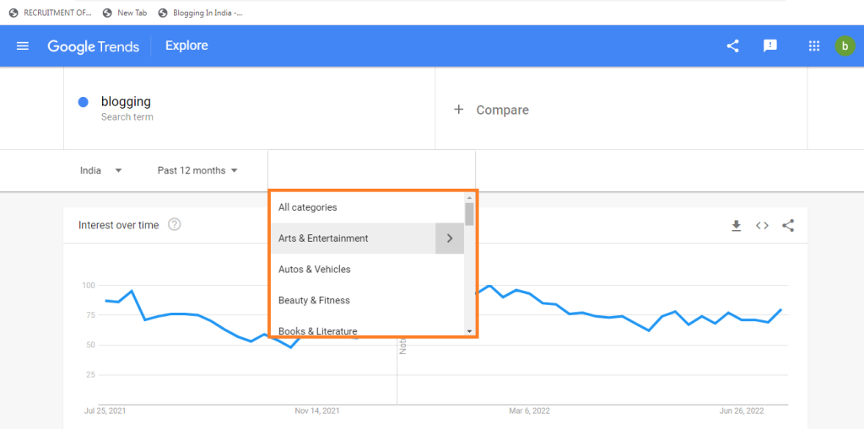The height and width of the screenshot is (429, 864).
Task: Open the Blogging In India bookmark
Action: click(x=201, y=13)
